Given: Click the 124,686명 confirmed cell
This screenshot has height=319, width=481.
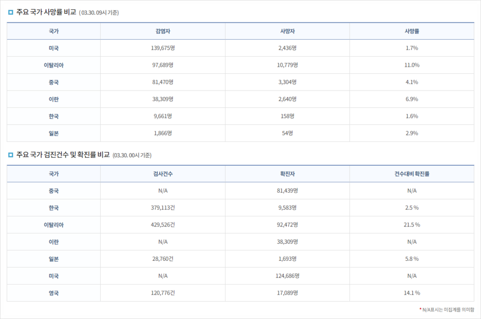Looking at the screenshot, I should [x=287, y=276].
